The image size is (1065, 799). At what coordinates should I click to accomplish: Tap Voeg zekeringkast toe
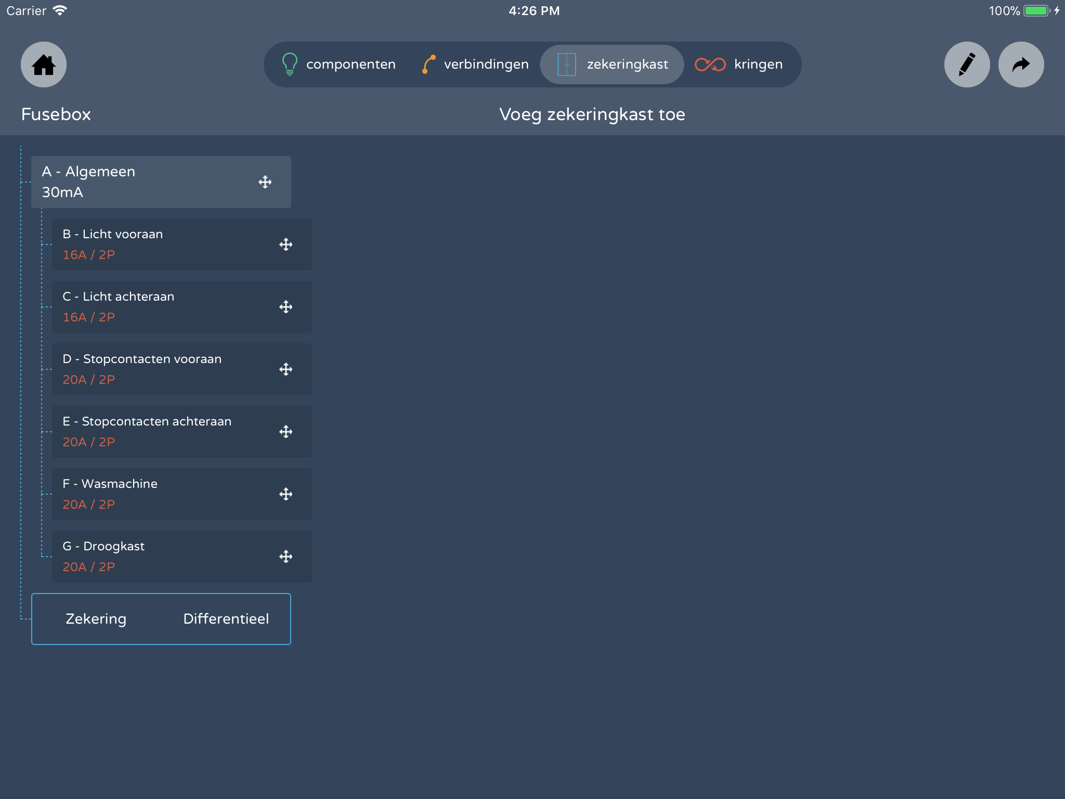(592, 114)
